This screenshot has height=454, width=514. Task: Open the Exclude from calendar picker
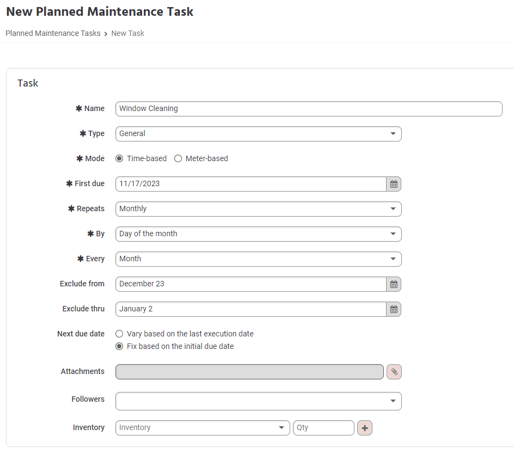[394, 284]
